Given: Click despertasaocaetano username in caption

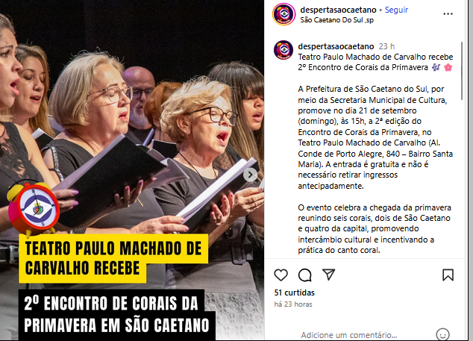Looking at the screenshot, I should [336, 46].
